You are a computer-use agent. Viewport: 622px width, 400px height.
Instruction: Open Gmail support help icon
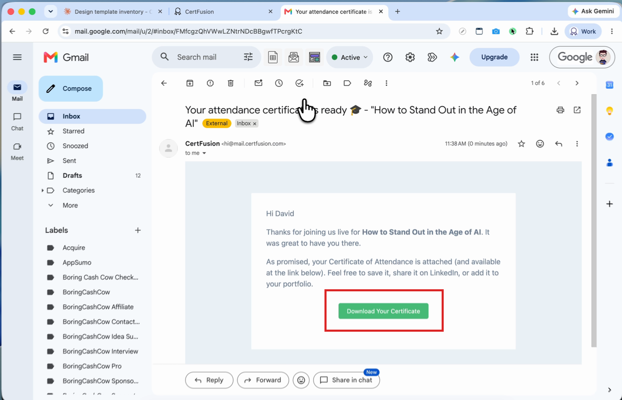point(388,57)
